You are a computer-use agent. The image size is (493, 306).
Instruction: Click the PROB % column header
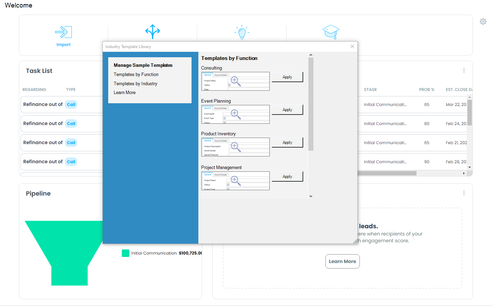(x=427, y=90)
